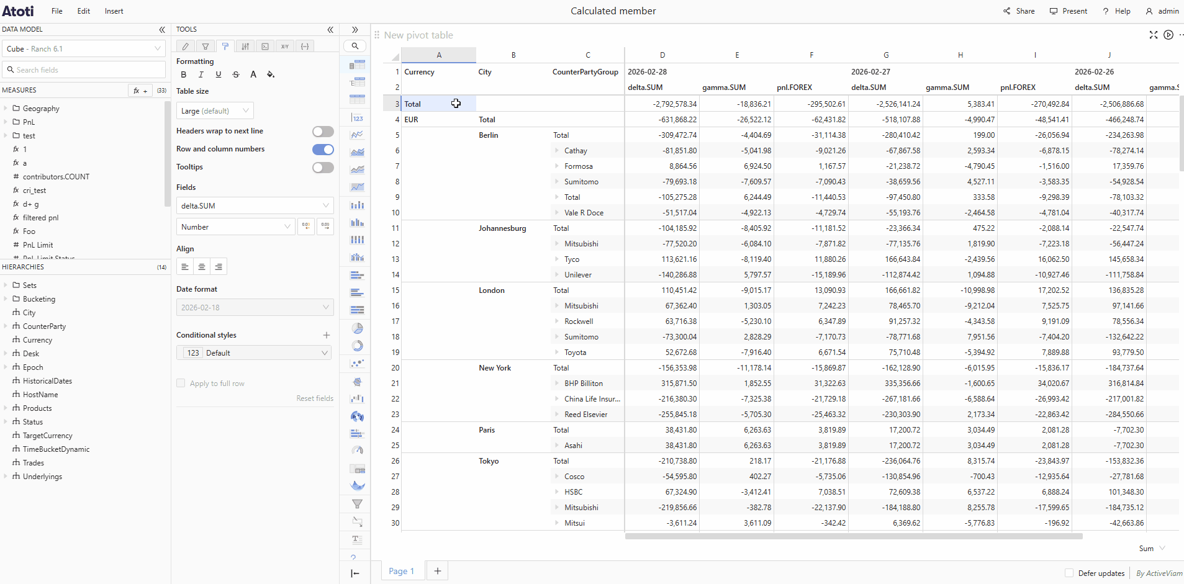Open the fill color swatch in Formatting

pyautogui.click(x=270, y=74)
